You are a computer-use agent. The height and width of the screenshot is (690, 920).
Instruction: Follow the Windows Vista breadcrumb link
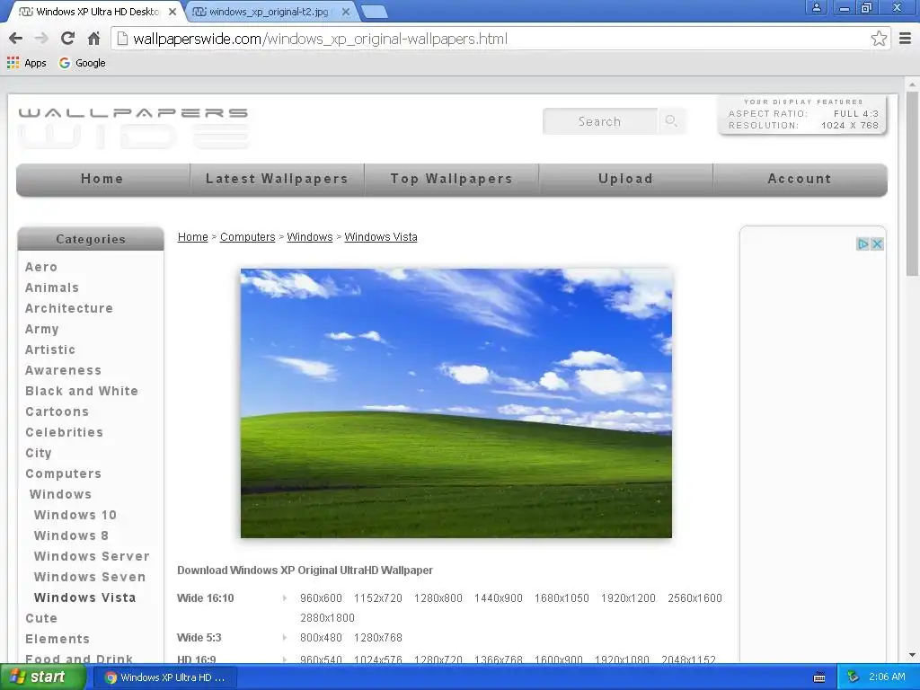coord(380,237)
